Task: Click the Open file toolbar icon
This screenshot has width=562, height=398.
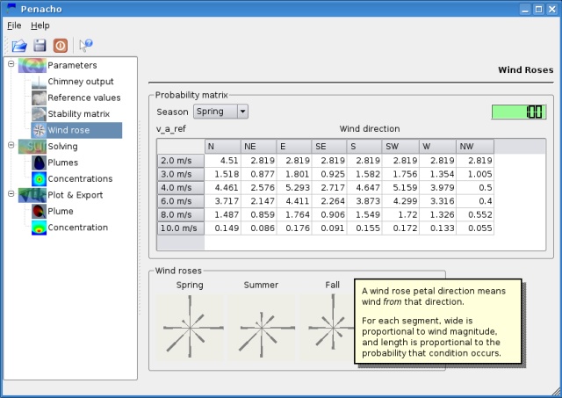Action: click(x=19, y=46)
